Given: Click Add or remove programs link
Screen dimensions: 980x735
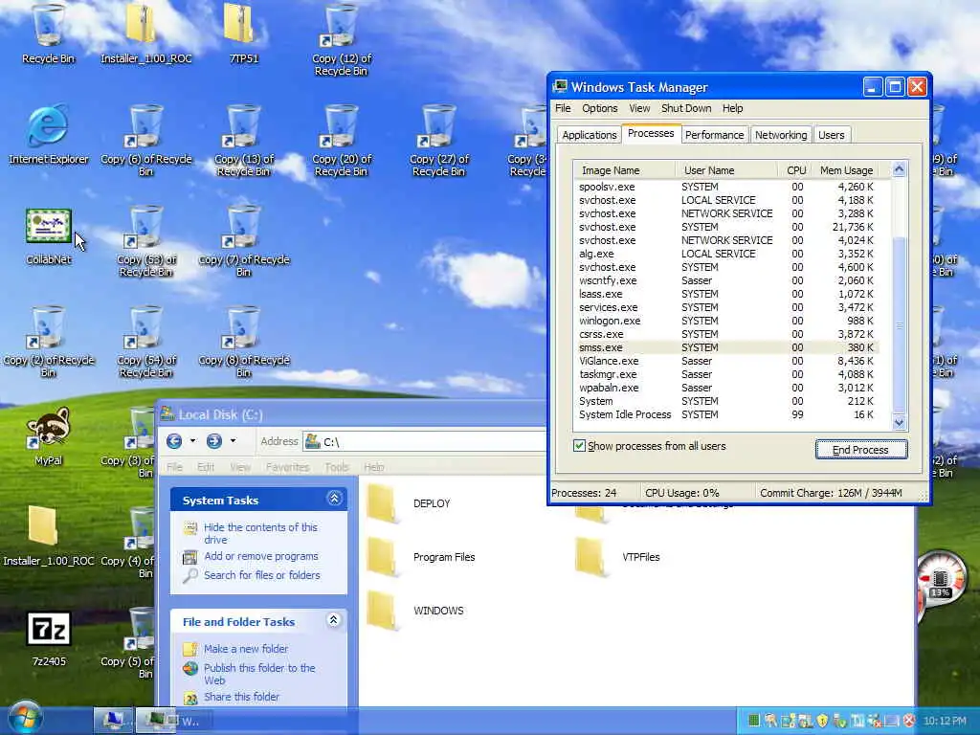Looking at the screenshot, I should pos(260,556).
